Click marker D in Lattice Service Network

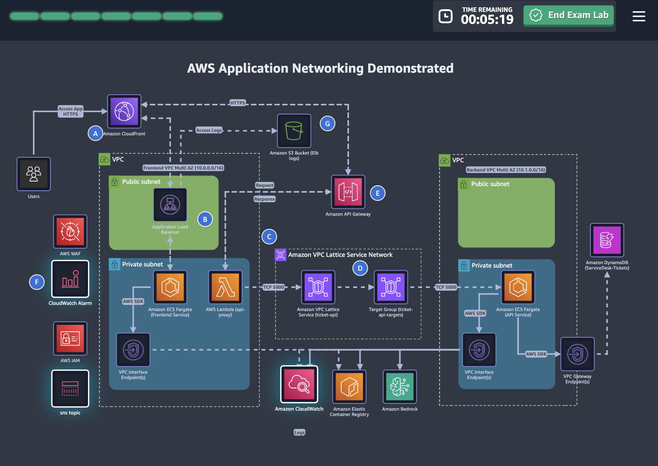(360, 268)
